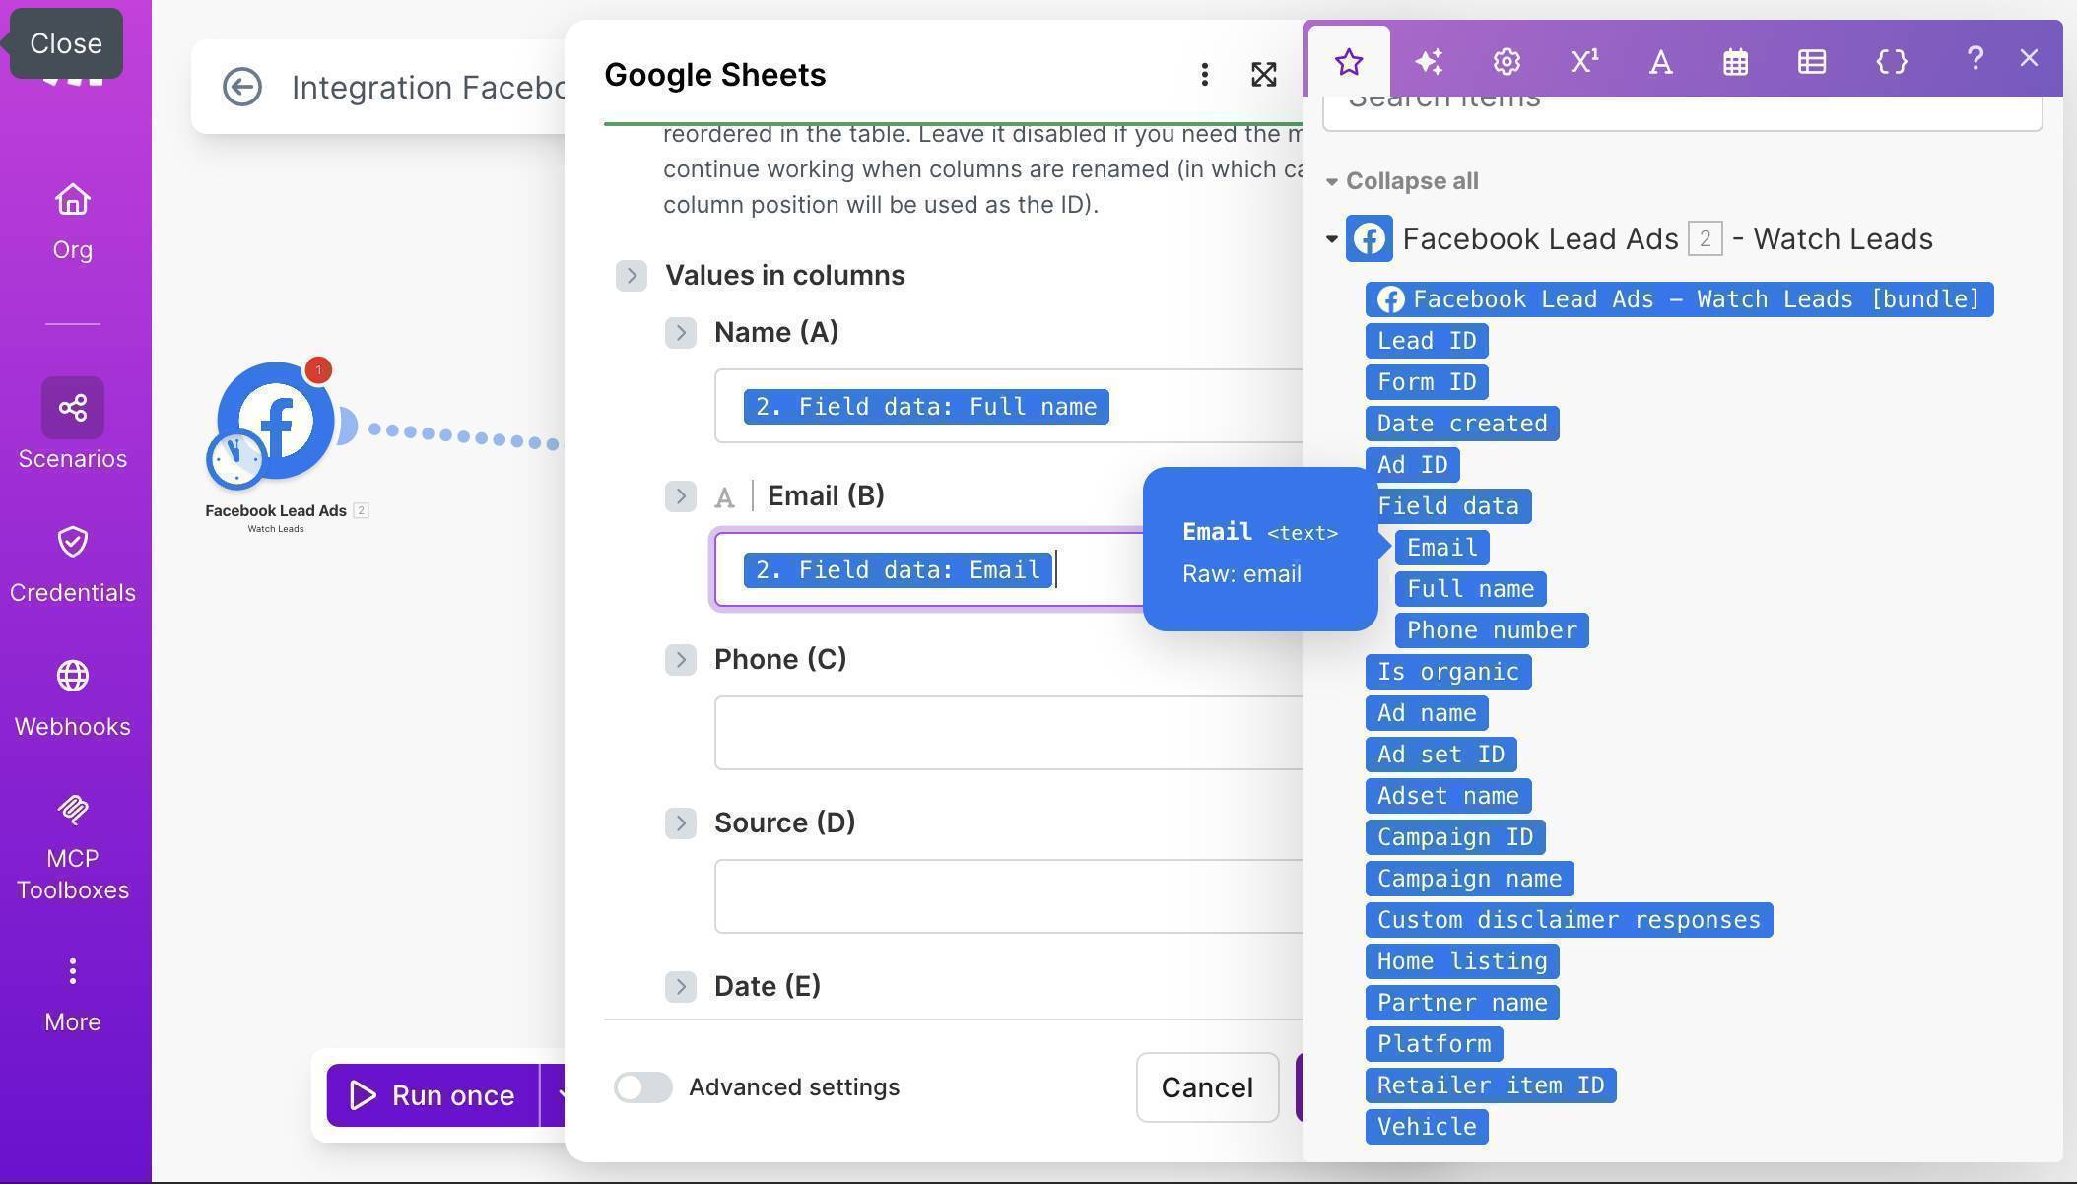2077x1184 pixels.
Task: Insert the Email field data item
Action: tap(1440, 548)
